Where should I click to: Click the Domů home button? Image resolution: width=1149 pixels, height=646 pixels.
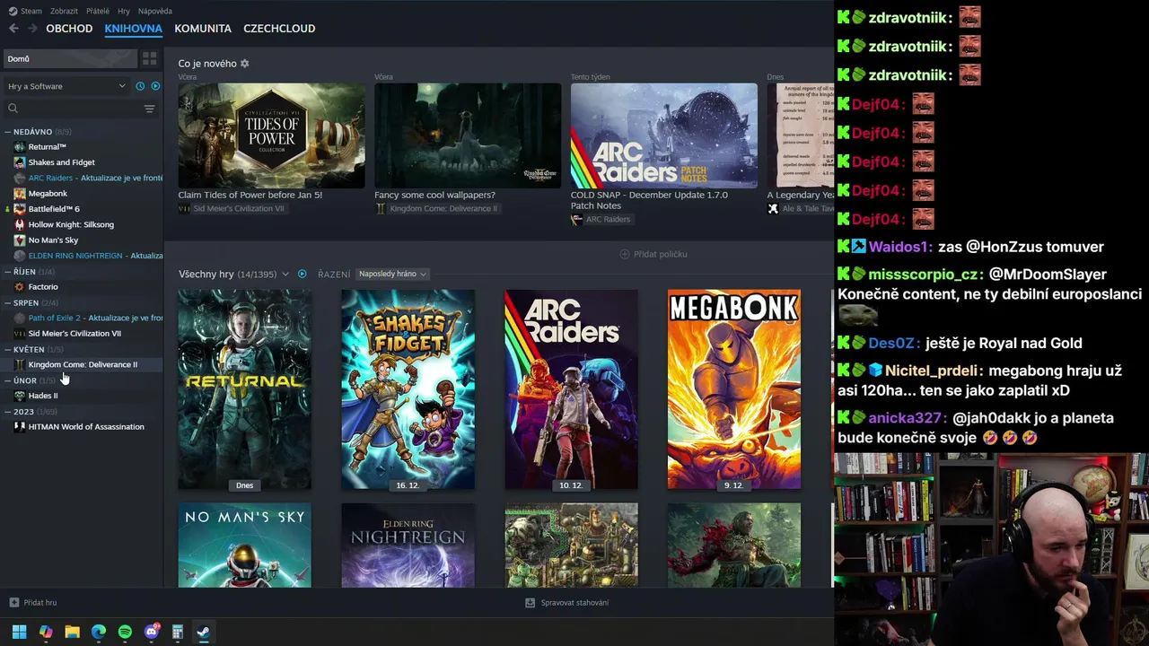point(70,58)
